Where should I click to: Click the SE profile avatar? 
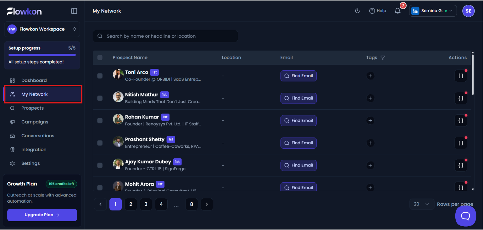(468, 11)
